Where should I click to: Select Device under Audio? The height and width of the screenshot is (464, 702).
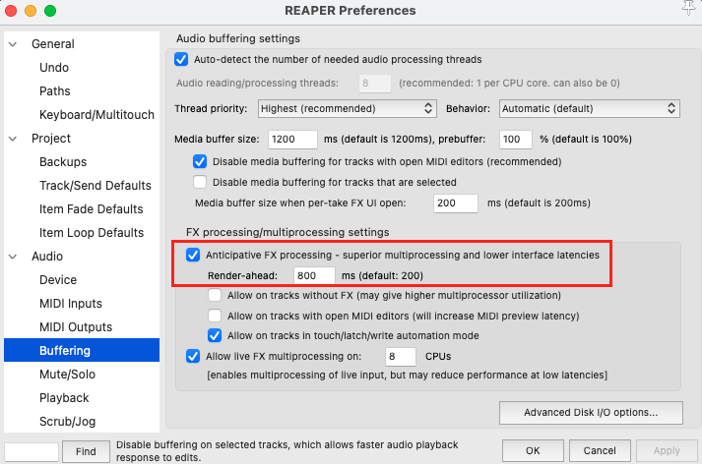(58, 280)
